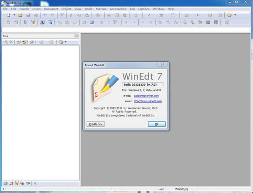The image size is (253, 193).
Task: Open the View menu
Action: [x=78, y=9]
